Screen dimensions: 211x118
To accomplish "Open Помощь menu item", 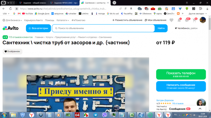I will (x=49, y=20).
